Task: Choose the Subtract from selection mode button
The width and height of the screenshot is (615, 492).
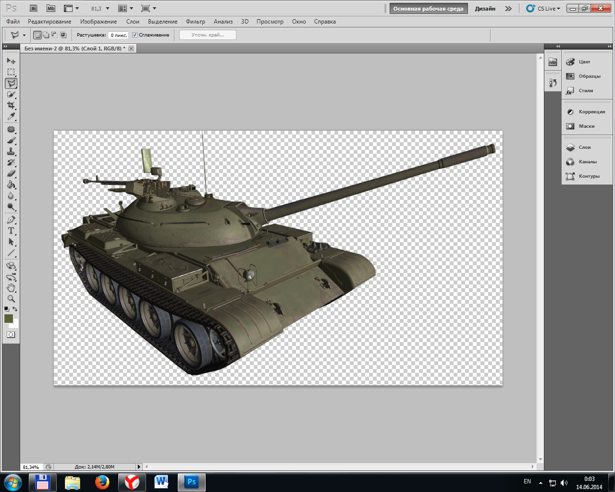Action: (54, 35)
